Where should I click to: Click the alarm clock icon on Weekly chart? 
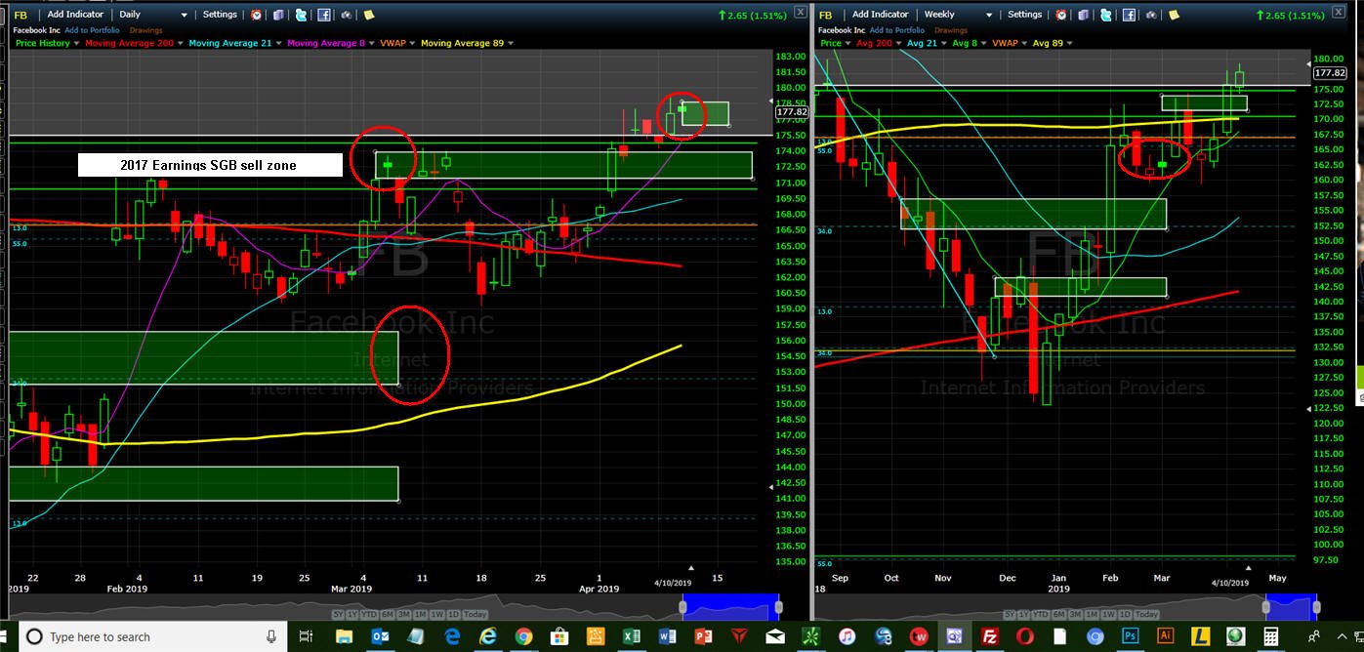(1061, 15)
